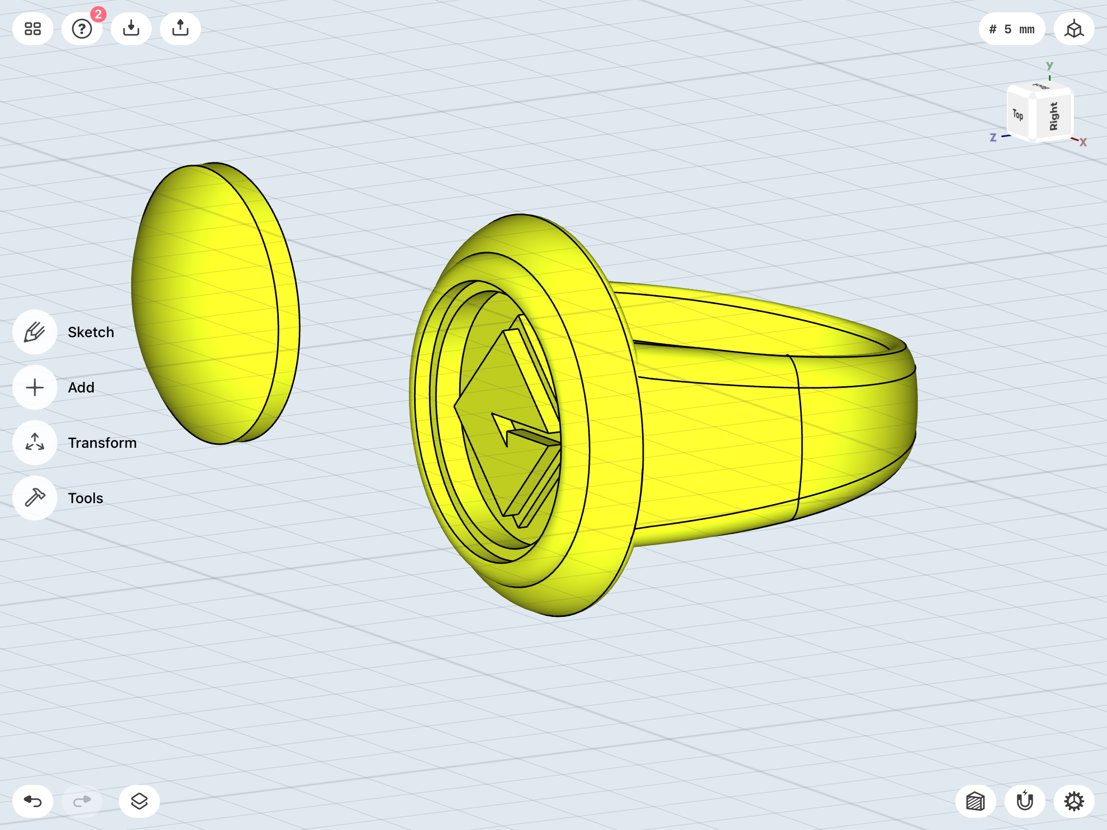The image size is (1107, 830).
Task: Open the help button with notification badge
Action: pyautogui.click(x=82, y=29)
